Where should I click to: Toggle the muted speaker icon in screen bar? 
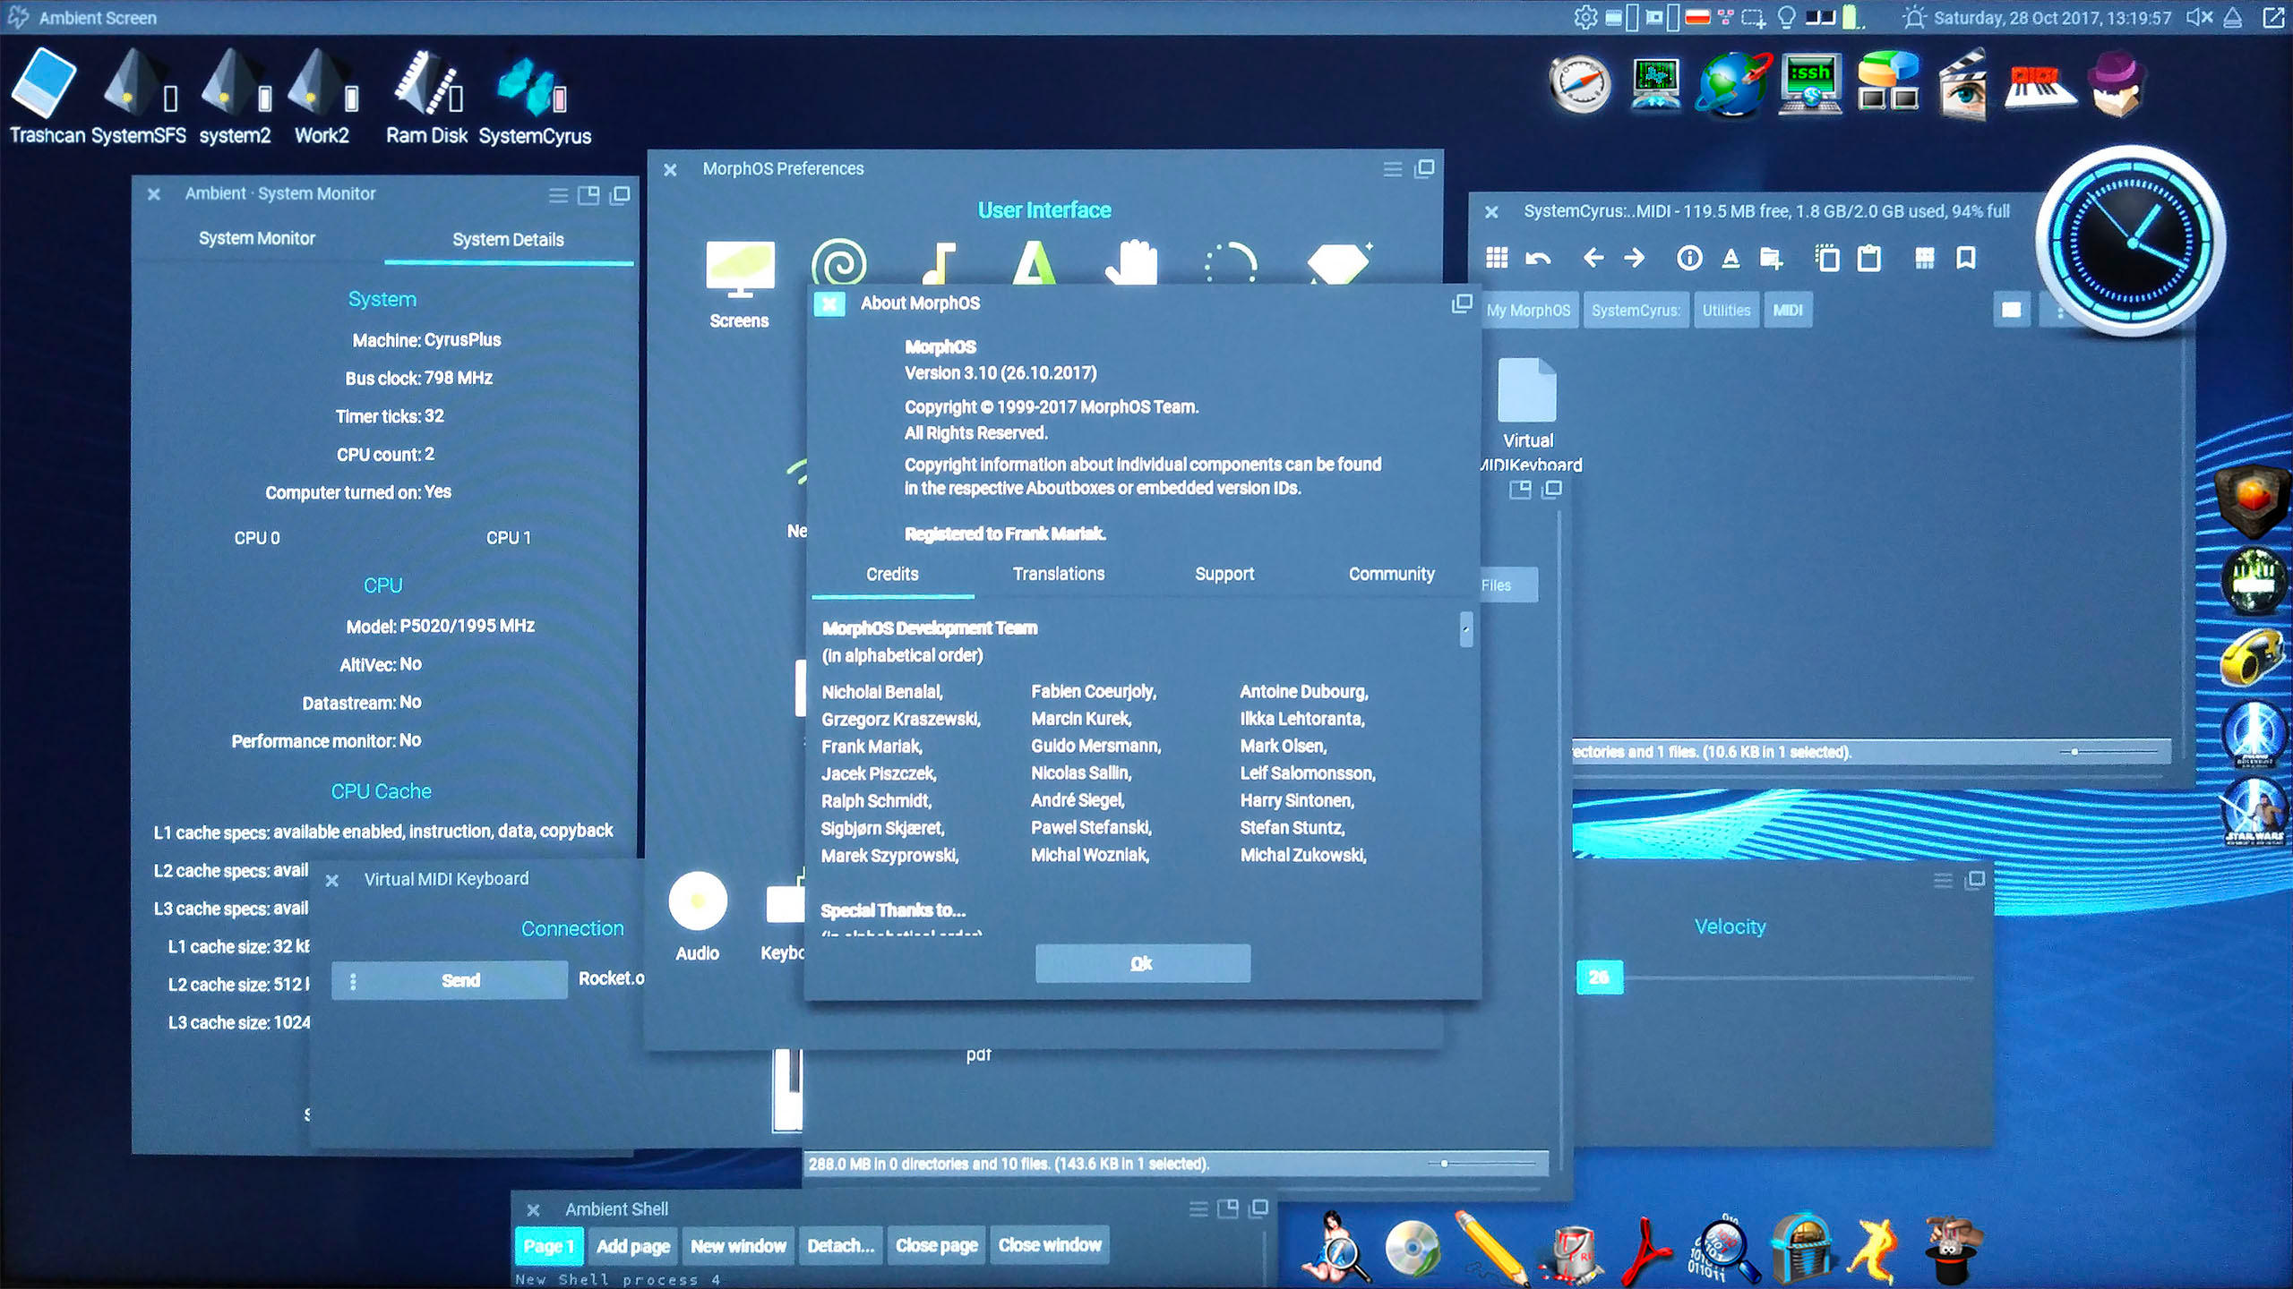click(x=2199, y=17)
